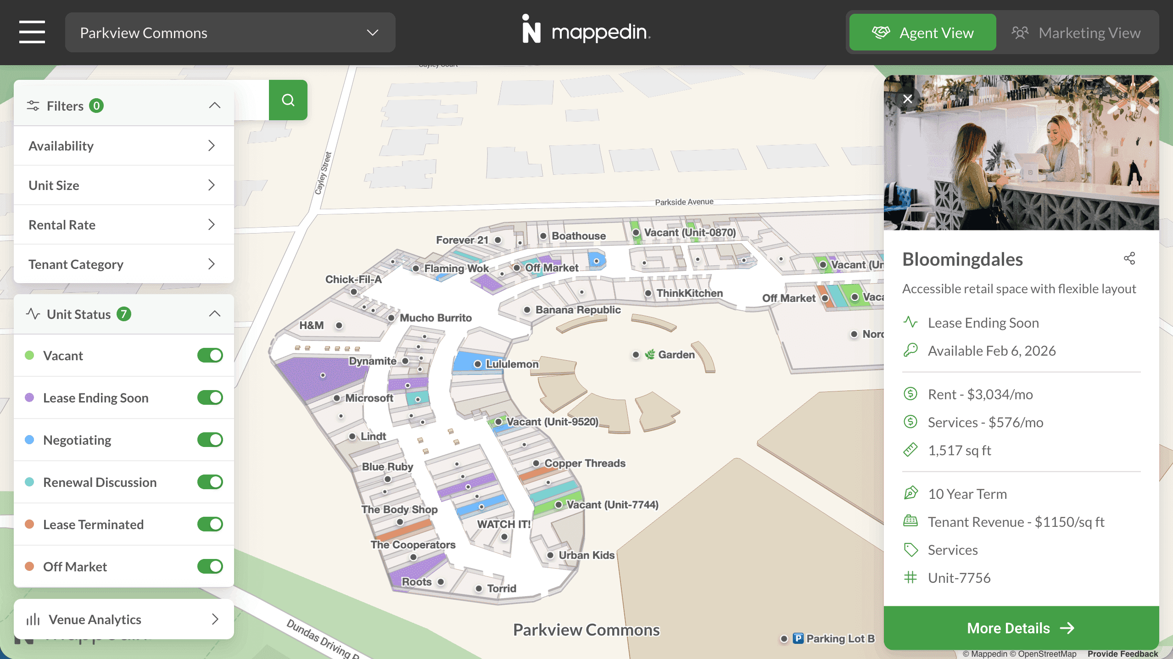Screen dimensions: 1173x659
Task: Open Venue Analytics
Action: coord(124,619)
